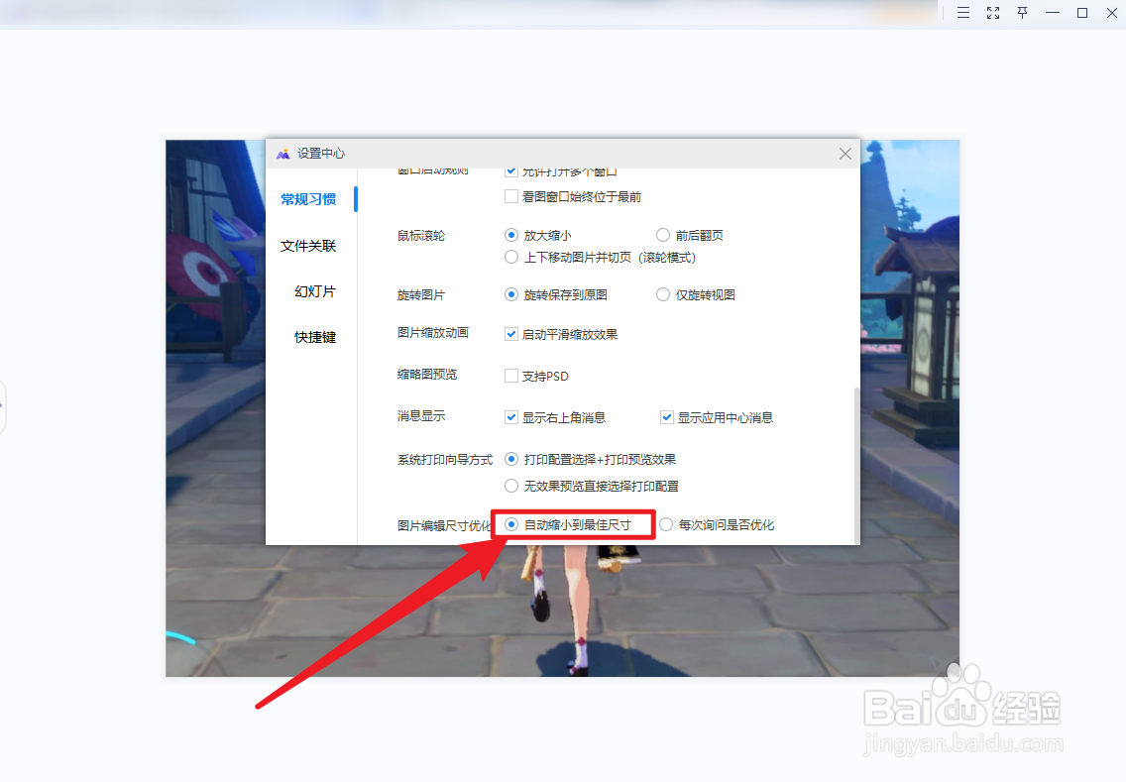
Task: Toggle fullscreen mode icon in title bar
Action: pos(993,13)
